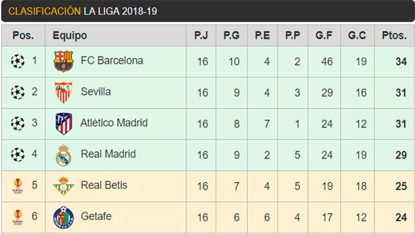Click the Getafe team name

96,217
